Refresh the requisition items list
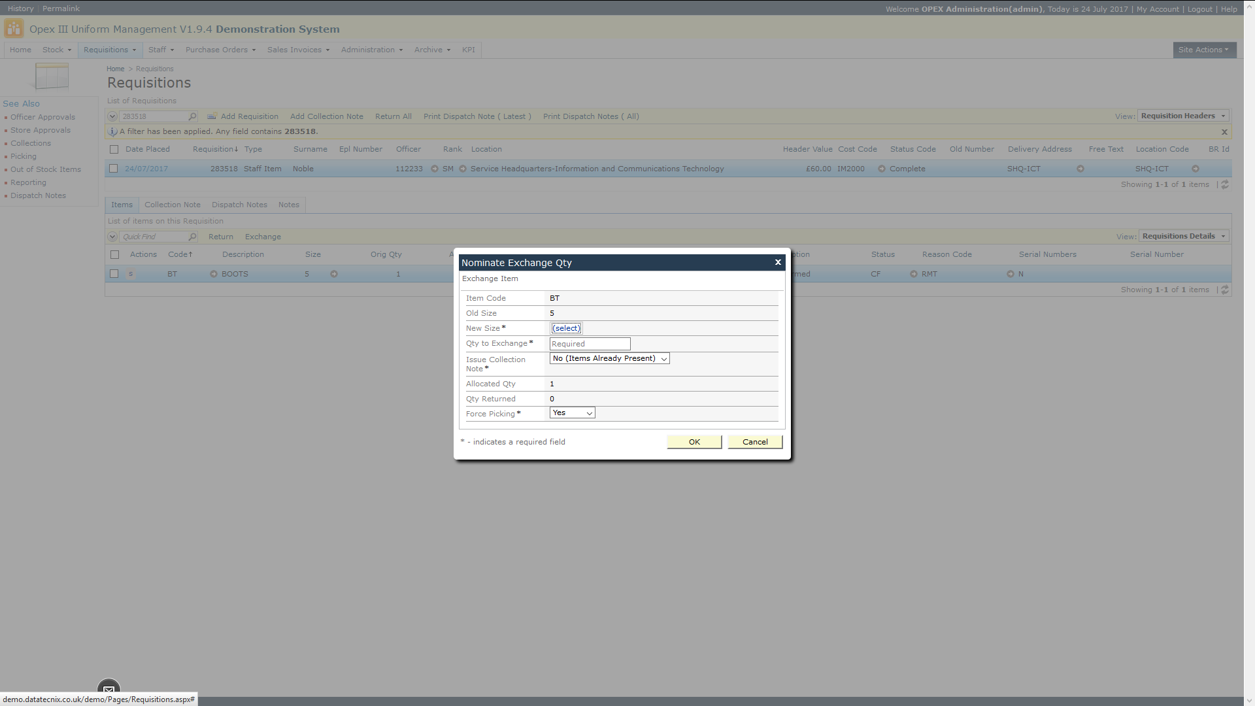 (1225, 290)
